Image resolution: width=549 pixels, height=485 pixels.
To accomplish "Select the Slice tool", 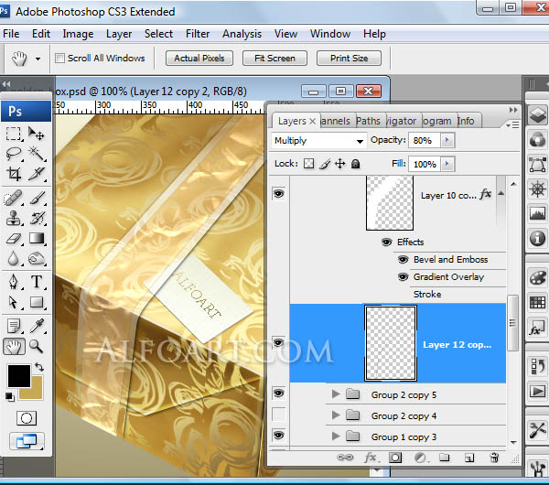I will click(37, 174).
